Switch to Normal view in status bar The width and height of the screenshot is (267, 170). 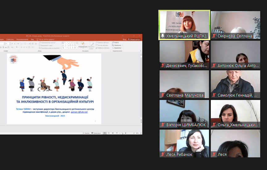coord(105,133)
